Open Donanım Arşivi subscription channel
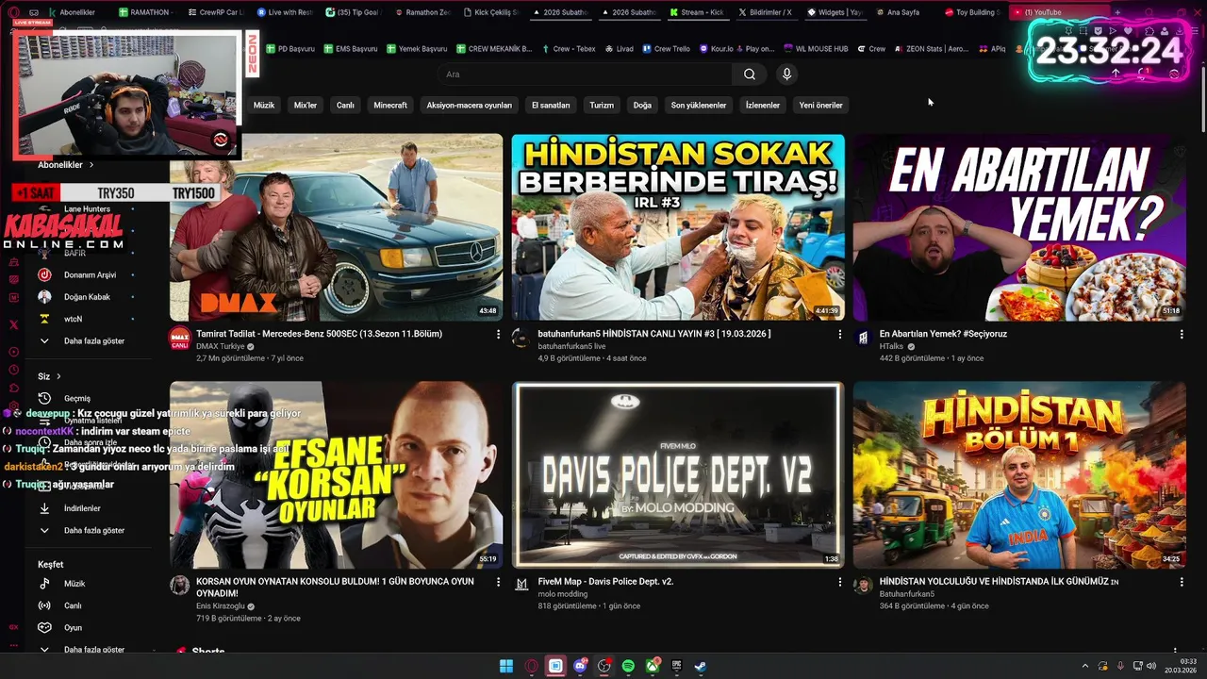The image size is (1207, 679). (x=88, y=274)
